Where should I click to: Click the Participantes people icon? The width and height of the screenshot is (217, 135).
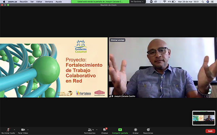click(x=90, y=130)
